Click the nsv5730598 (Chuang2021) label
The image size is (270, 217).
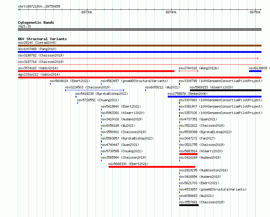click(122, 151)
